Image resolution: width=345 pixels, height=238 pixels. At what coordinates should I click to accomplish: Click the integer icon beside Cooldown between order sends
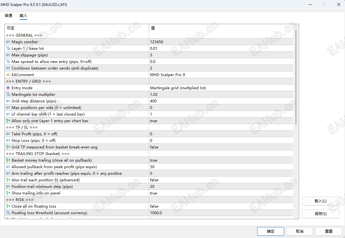8,68
